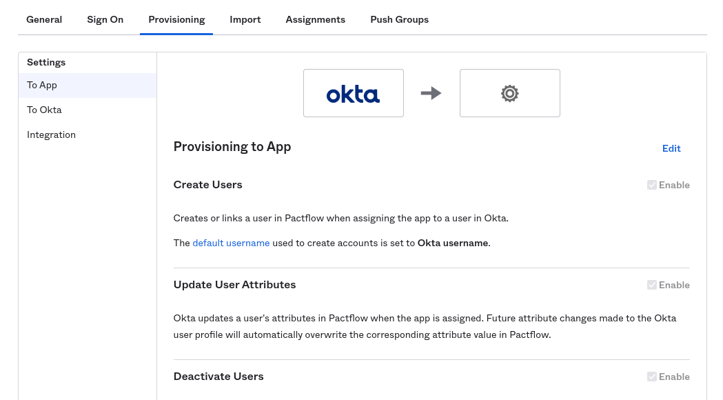Image resolution: width=723 pixels, height=400 pixels.
Task: Go to the Import tab
Action: (245, 19)
